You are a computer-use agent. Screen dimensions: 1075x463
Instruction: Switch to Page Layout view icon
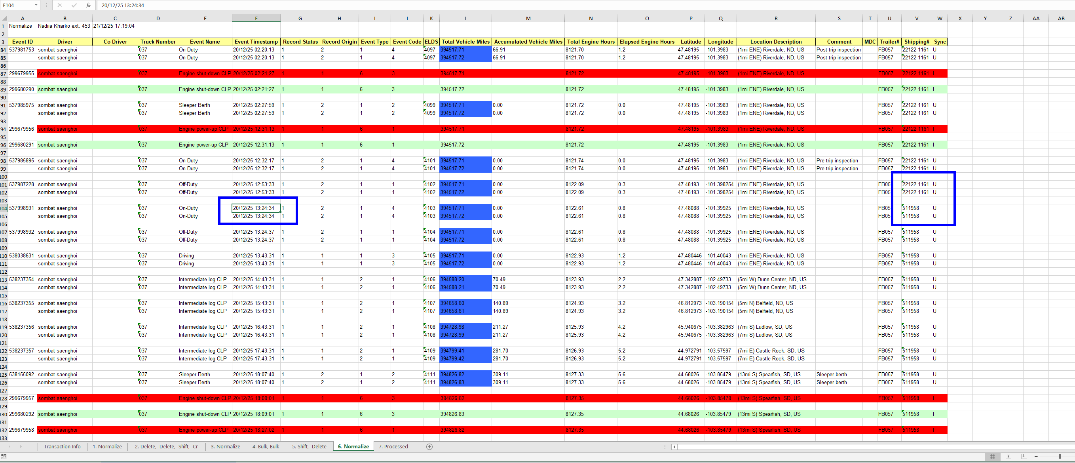(1008, 456)
